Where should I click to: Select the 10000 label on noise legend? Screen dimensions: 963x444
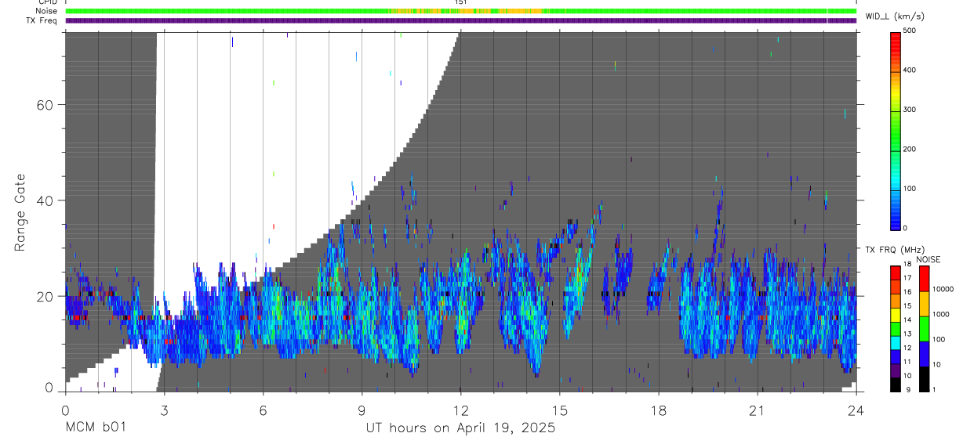944,290
